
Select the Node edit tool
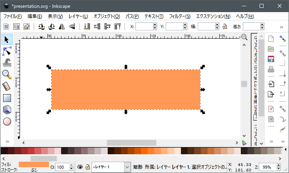(7, 51)
